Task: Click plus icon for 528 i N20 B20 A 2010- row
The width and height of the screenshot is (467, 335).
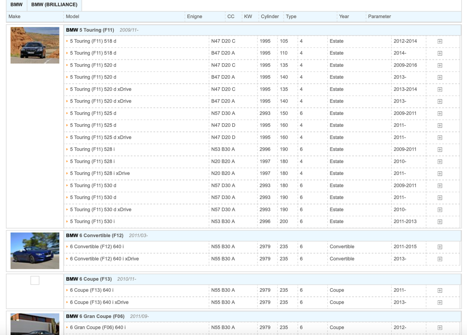Action: 440,162
